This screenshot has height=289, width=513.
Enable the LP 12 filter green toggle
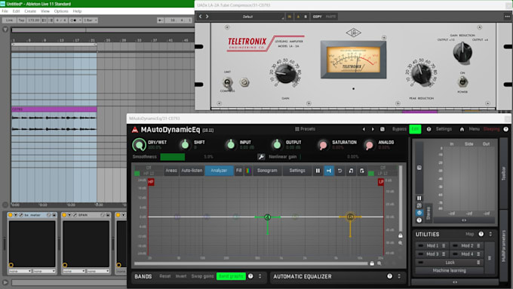click(x=371, y=174)
